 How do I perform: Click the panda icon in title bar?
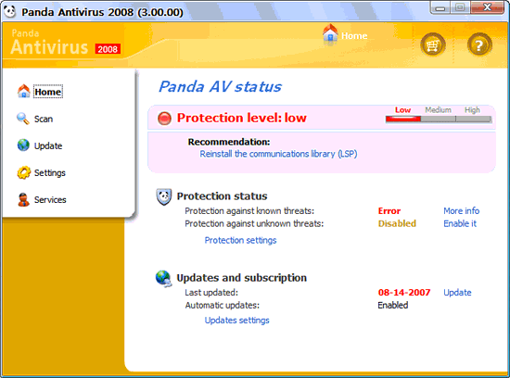click(10, 12)
